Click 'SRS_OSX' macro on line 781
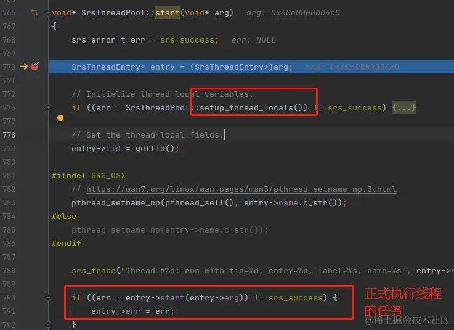This screenshot has height=330, width=454. [x=108, y=175]
